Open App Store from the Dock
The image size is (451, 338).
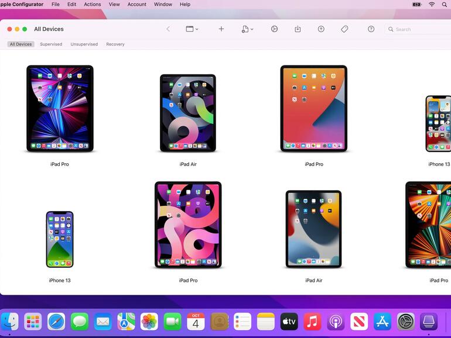tap(382, 322)
